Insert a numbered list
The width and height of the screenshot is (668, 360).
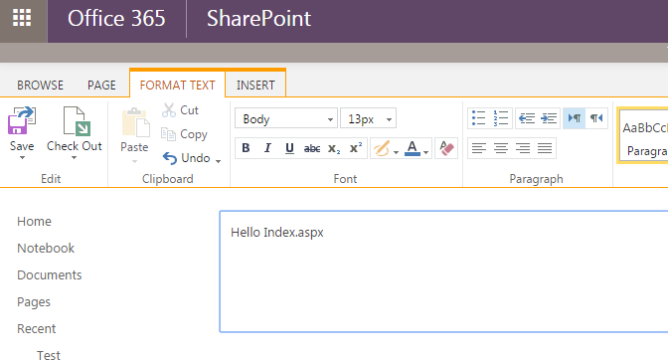pyautogui.click(x=501, y=118)
